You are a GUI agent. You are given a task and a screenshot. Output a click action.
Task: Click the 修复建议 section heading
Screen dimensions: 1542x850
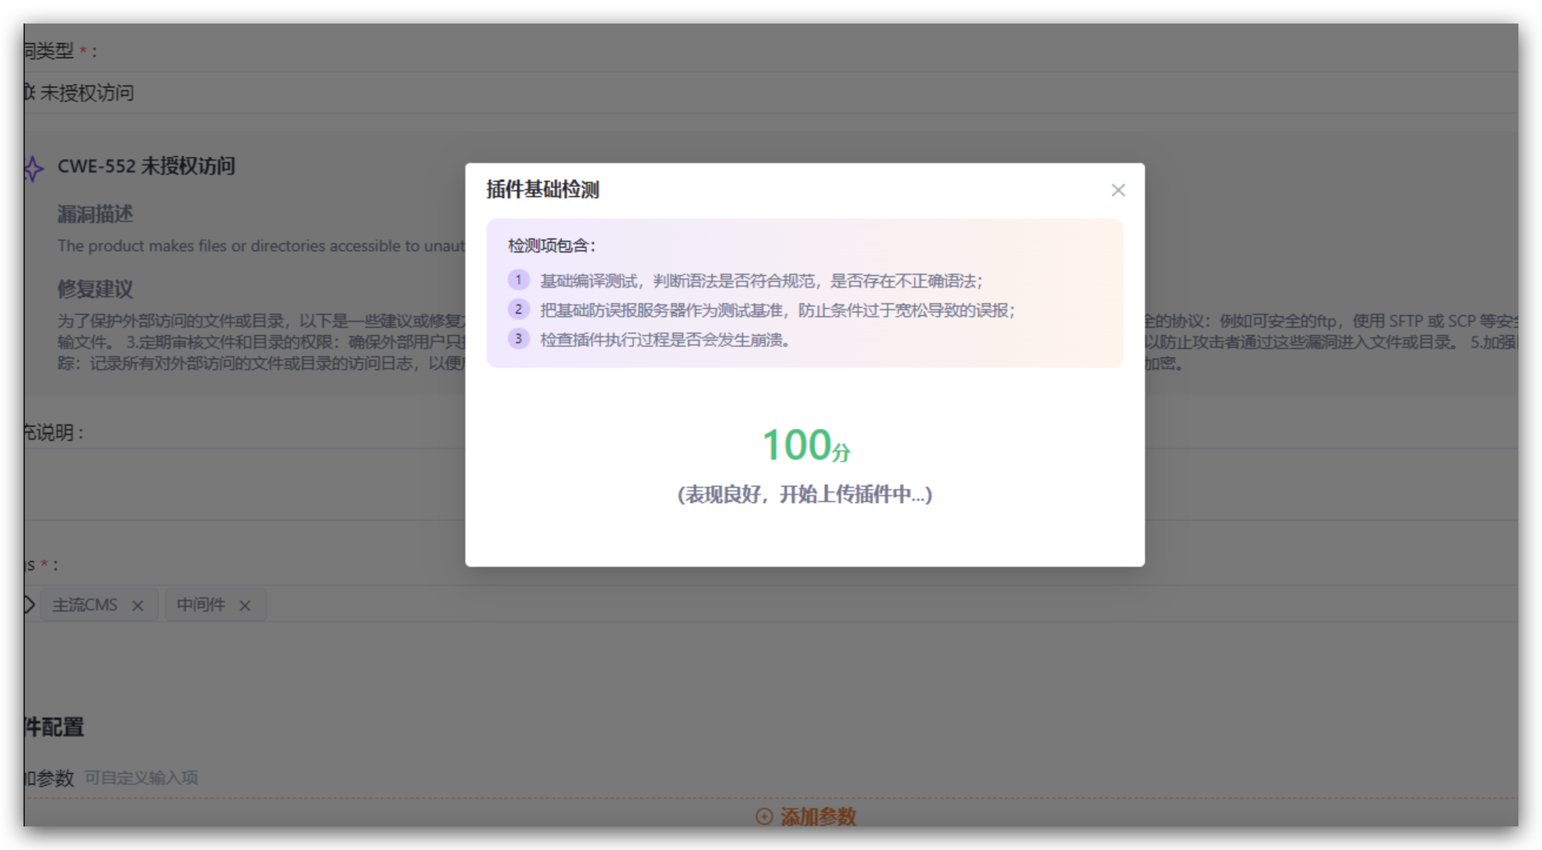pos(95,289)
